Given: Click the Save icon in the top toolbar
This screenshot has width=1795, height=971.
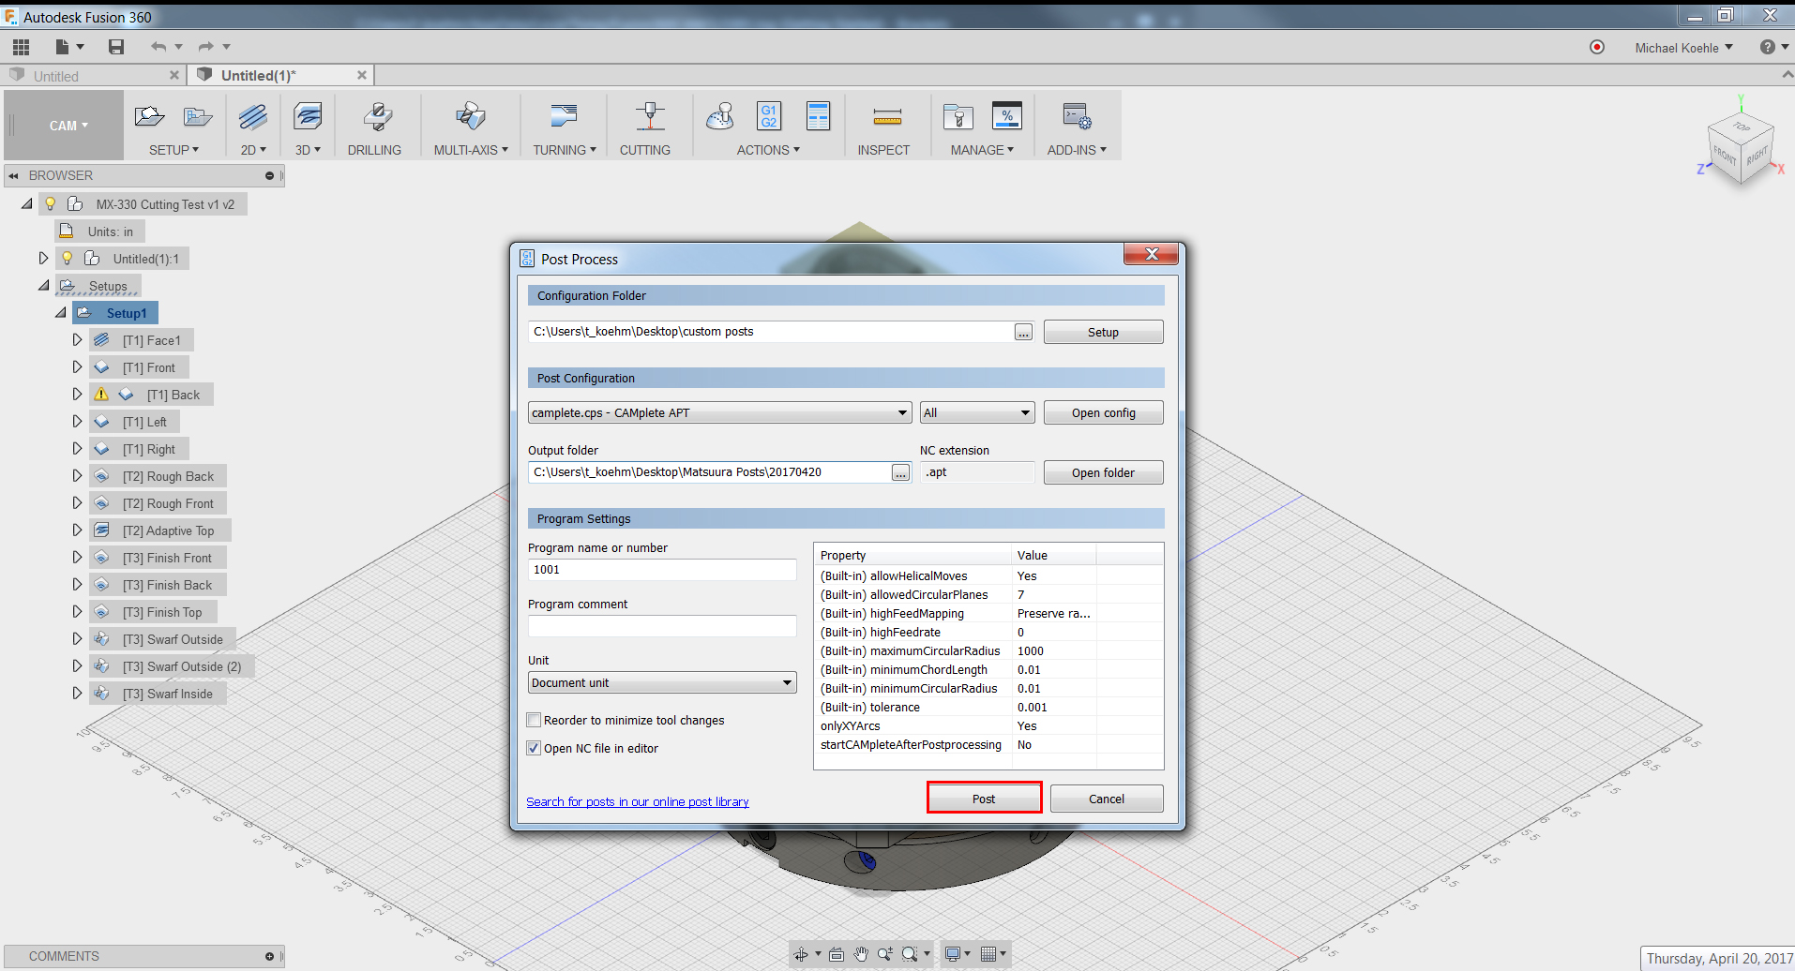Looking at the screenshot, I should pyautogui.click(x=116, y=47).
